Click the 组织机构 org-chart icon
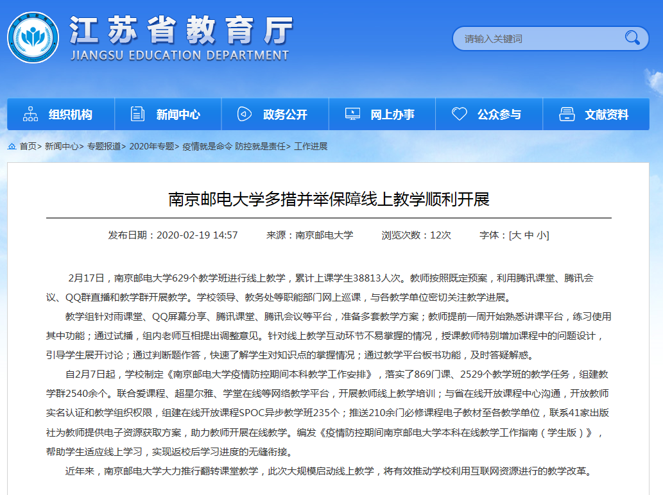The width and height of the screenshot is (663, 495). (x=30, y=115)
